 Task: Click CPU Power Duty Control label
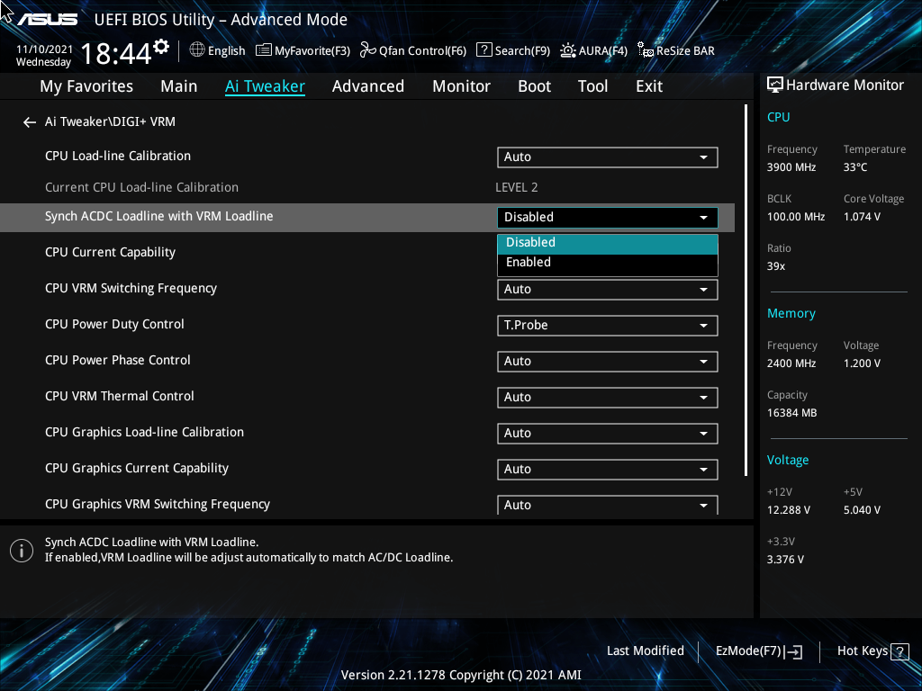point(114,324)
